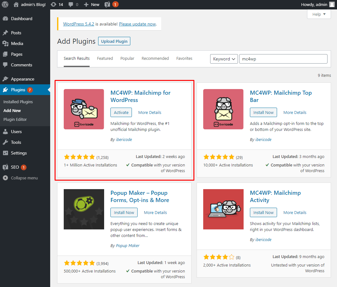Image resolution: width=337 pixels, height=287 pixels.
Task: Click the Upload Plugin button
Action: pos(114,41)
